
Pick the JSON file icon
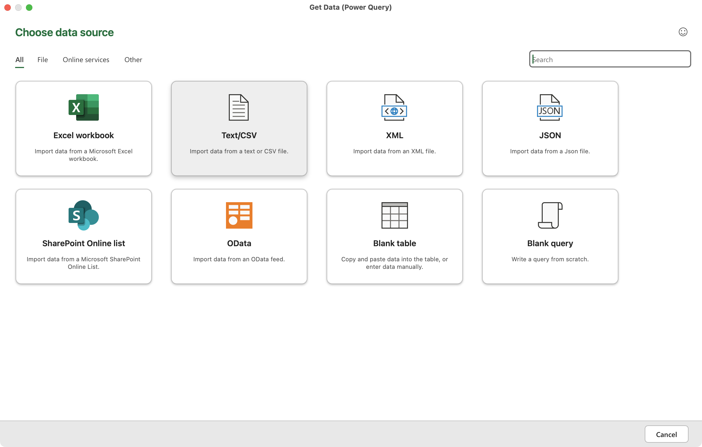tap(549, 107)
